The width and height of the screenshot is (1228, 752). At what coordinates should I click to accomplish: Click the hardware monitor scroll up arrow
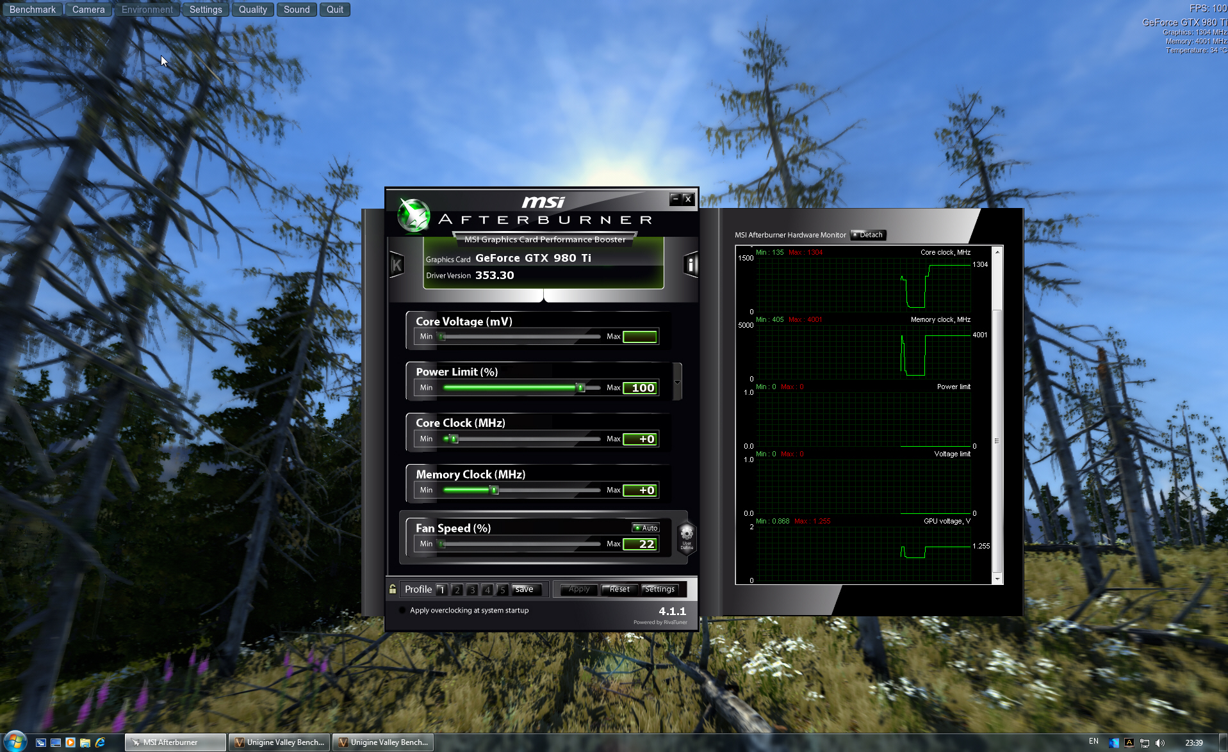click(x=997, y=252)
